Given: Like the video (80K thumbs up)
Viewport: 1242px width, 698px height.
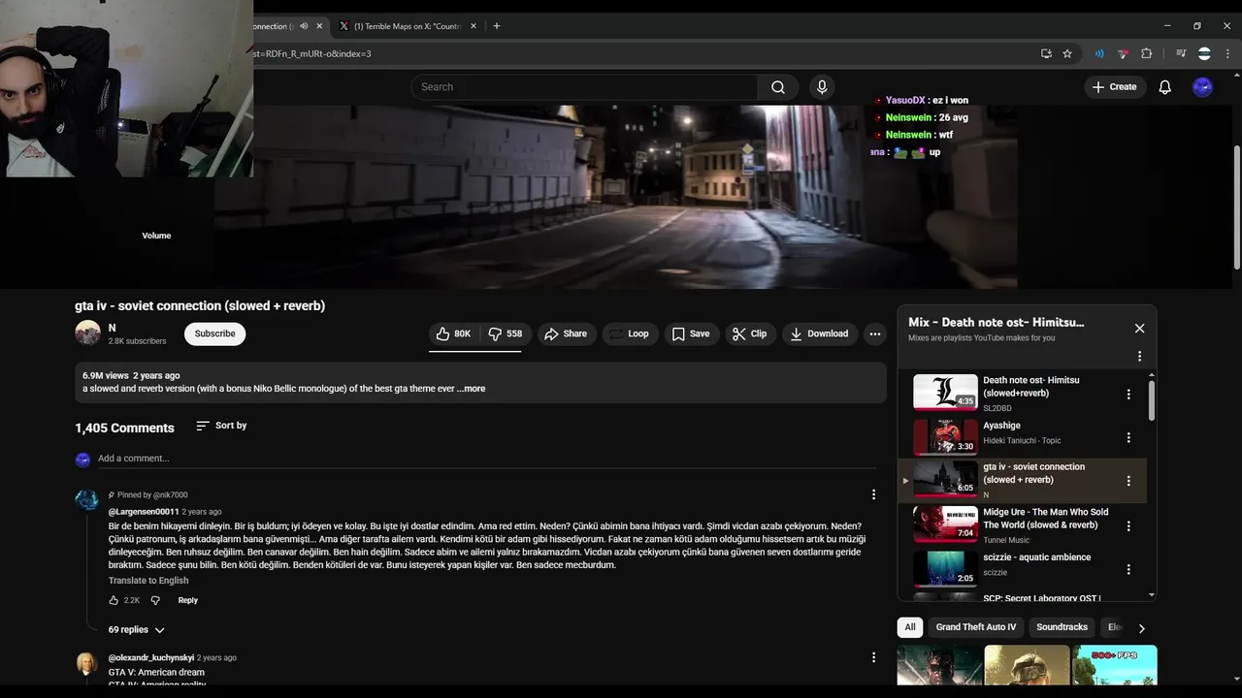Looking at the screenshot, I should pos(453,333).
